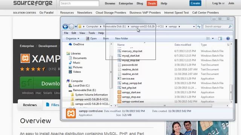Open the File menu

[x=66, y=33]
